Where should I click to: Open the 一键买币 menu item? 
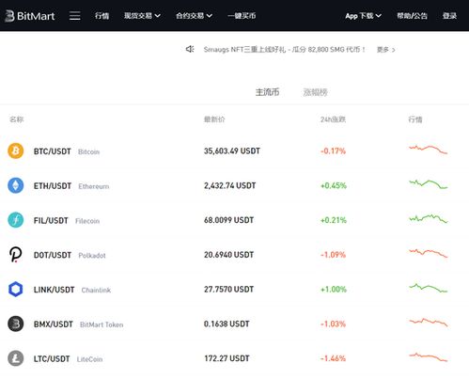point(242,16)
